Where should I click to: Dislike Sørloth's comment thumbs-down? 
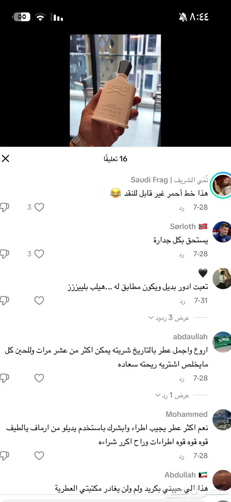tap(4, 254)
